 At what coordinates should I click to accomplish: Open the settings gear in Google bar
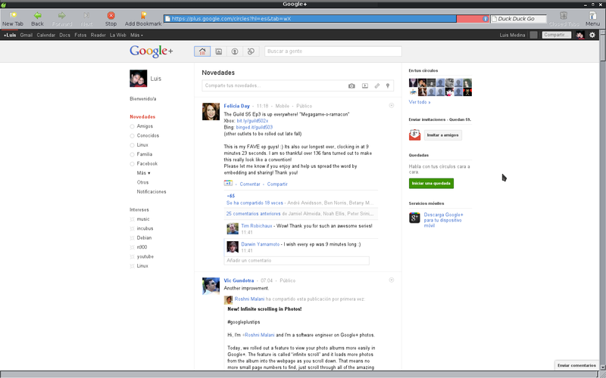592,35
